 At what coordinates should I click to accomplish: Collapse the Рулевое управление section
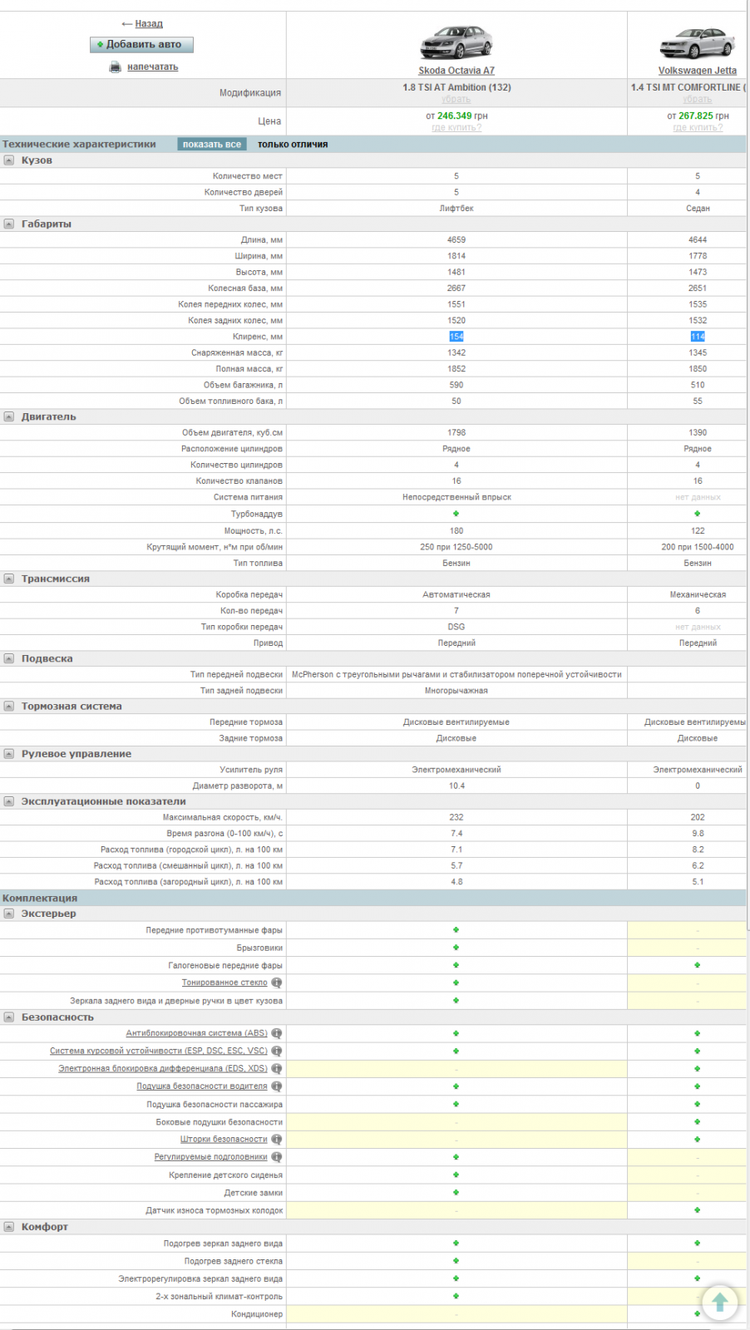point(8,754)
